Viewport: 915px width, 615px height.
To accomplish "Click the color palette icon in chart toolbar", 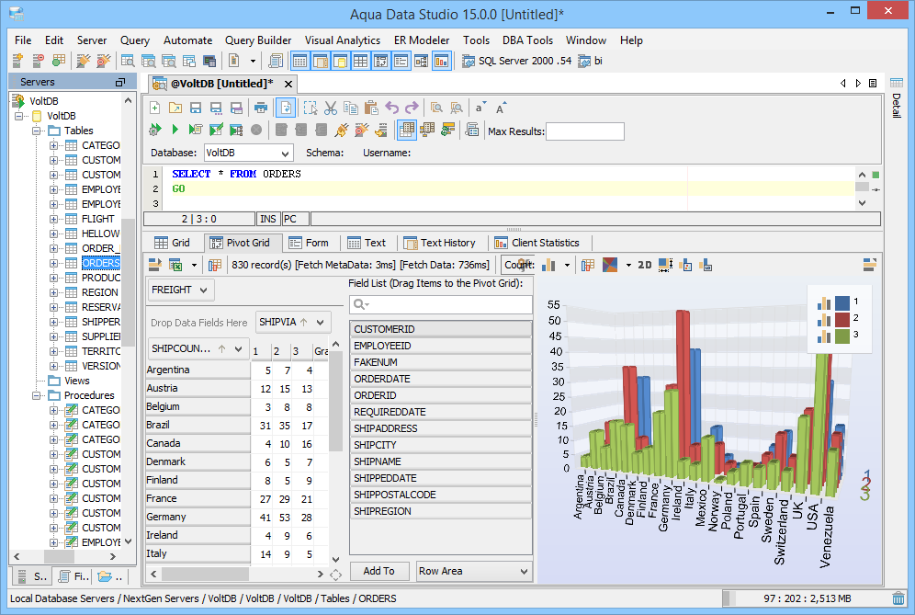I will pos(610,265).
